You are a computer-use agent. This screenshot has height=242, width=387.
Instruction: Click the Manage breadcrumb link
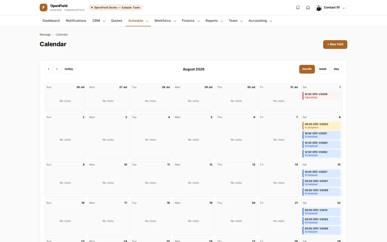pos(45,35)
